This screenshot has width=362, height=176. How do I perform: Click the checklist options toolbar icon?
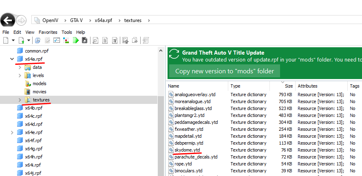[57, 41]
